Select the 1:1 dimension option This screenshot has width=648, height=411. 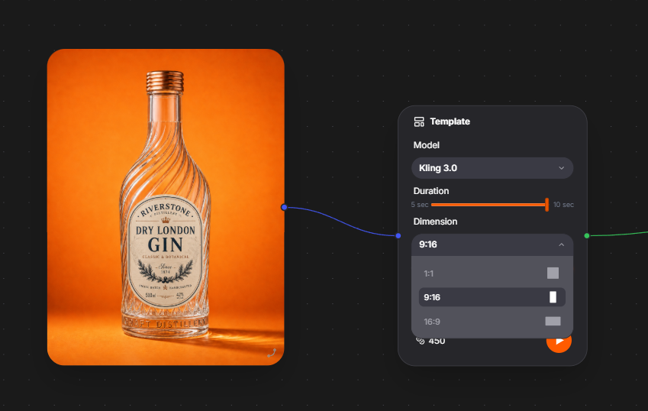coord(492,273)
